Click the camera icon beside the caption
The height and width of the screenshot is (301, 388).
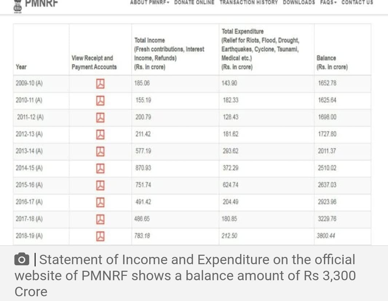[x=22, y=259]
